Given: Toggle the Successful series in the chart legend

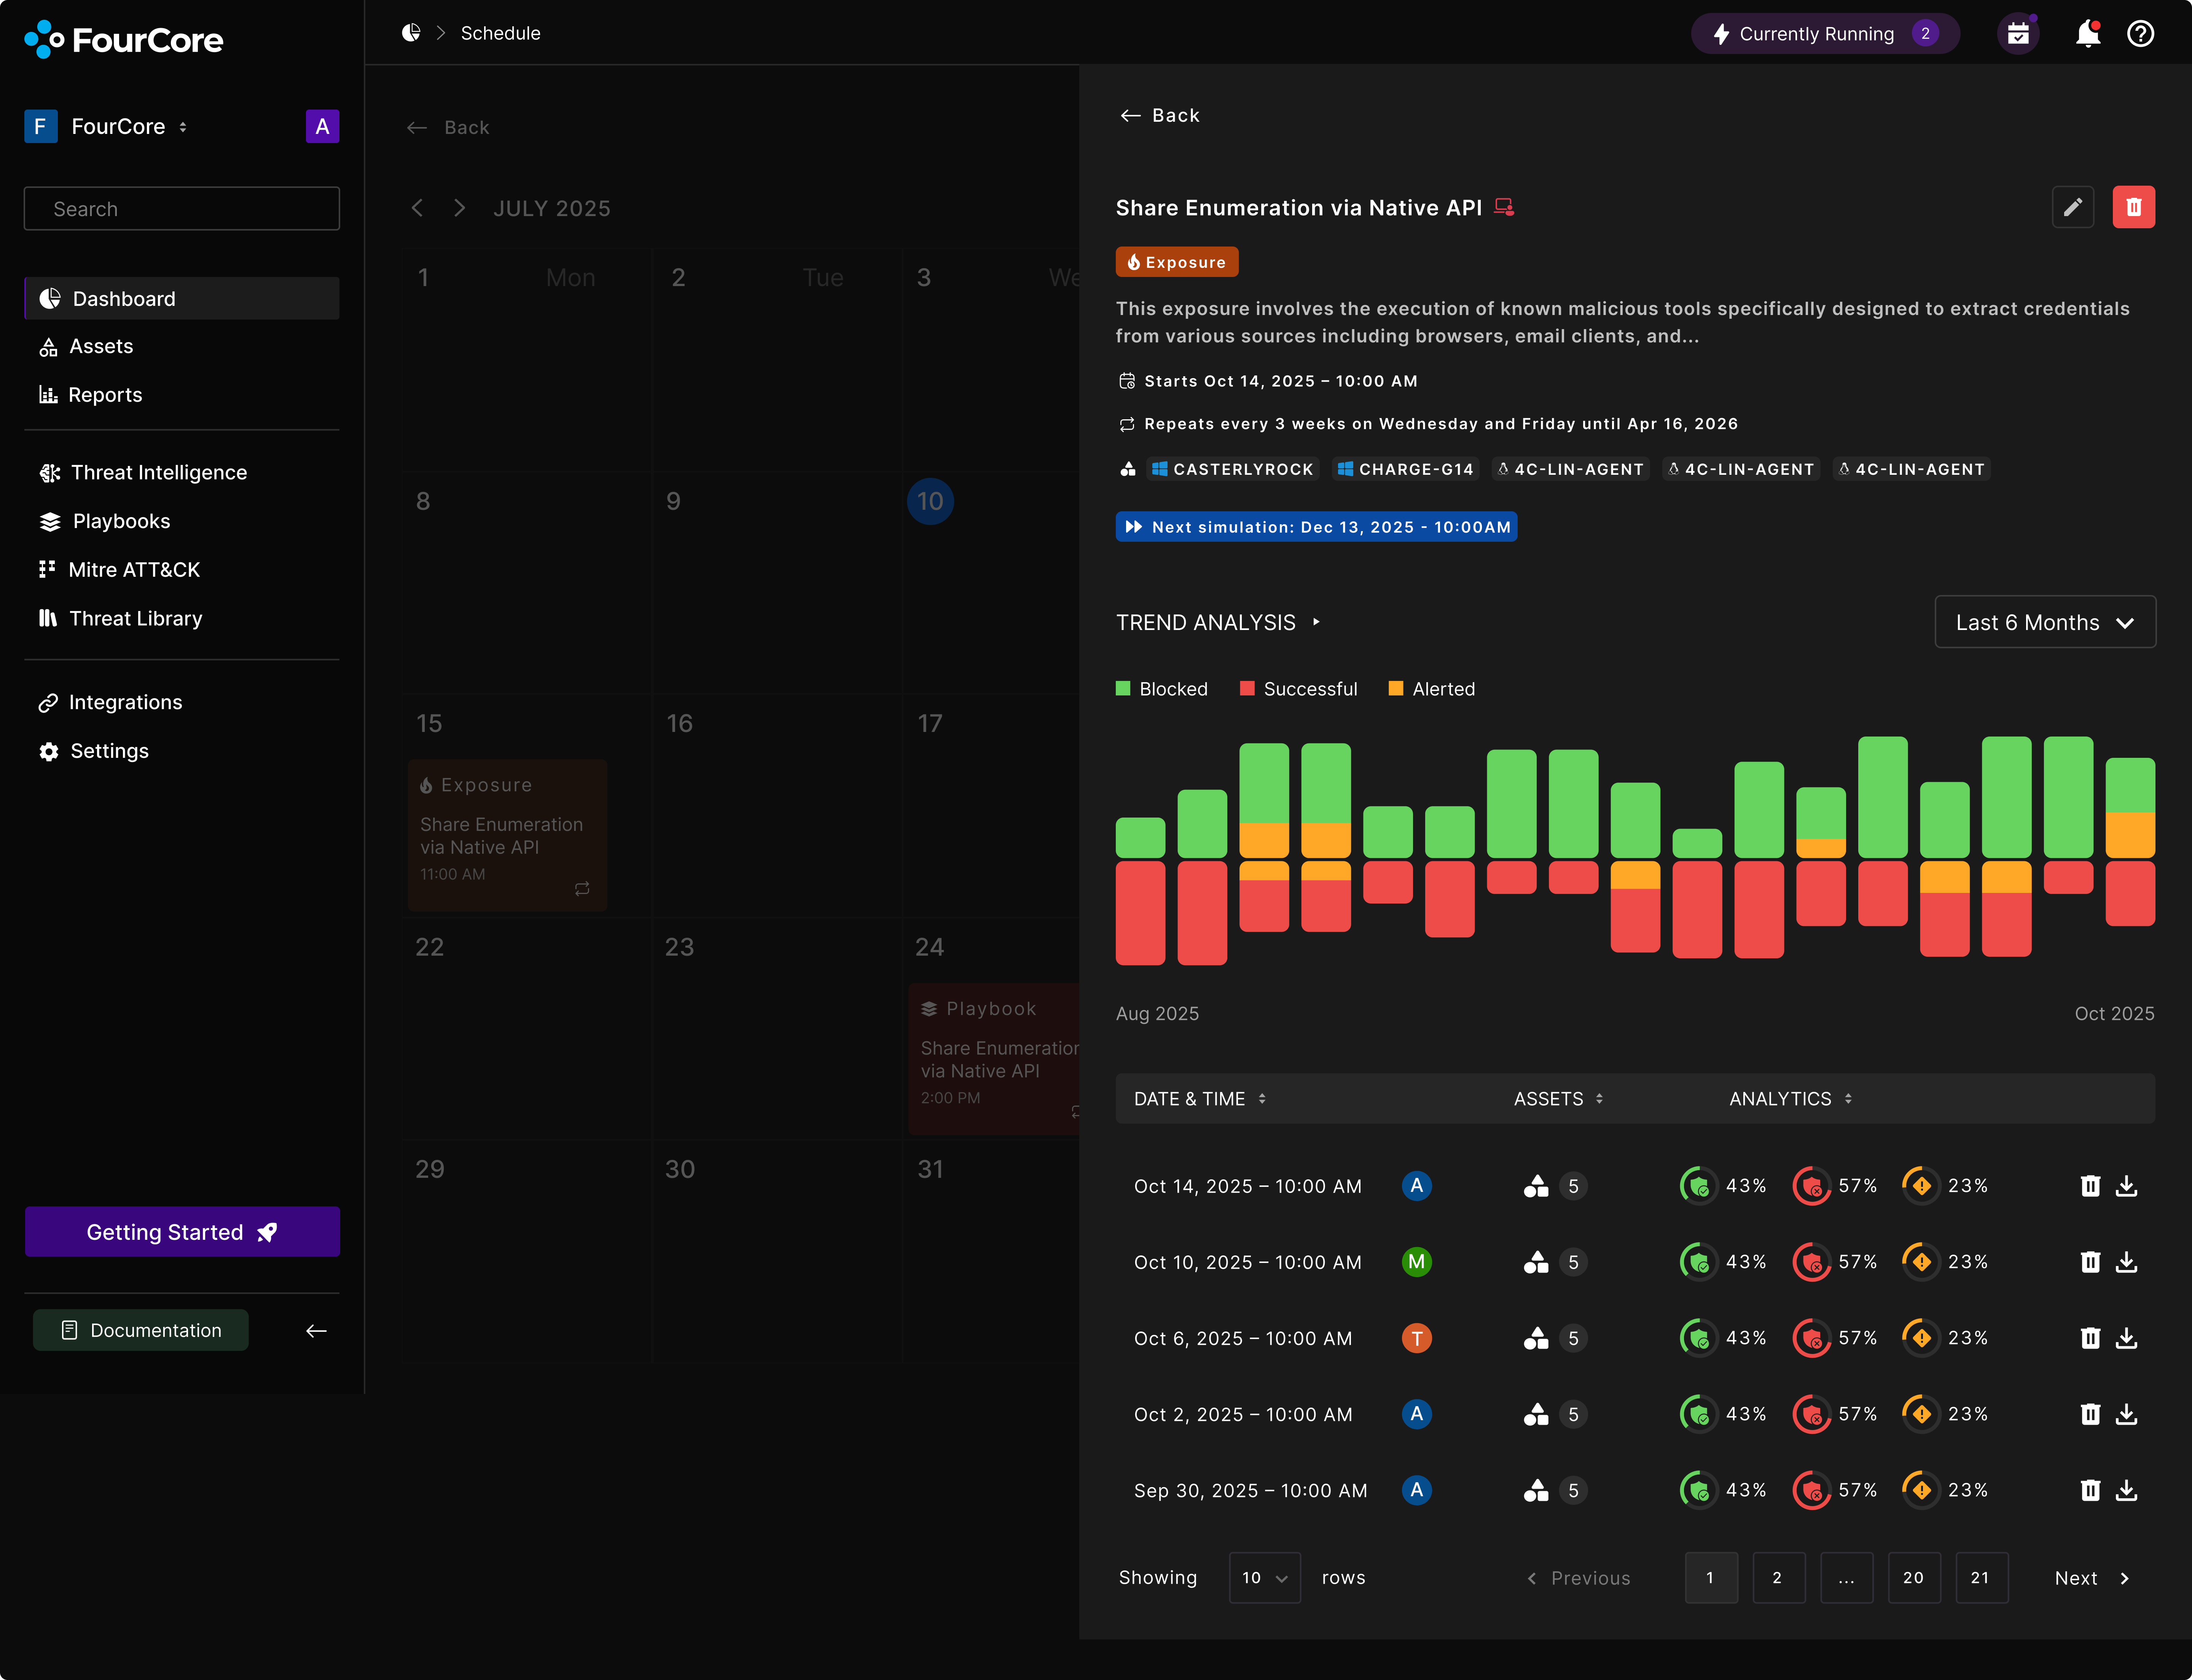Looking at the screenshot, I should (x=1298, y=689).
